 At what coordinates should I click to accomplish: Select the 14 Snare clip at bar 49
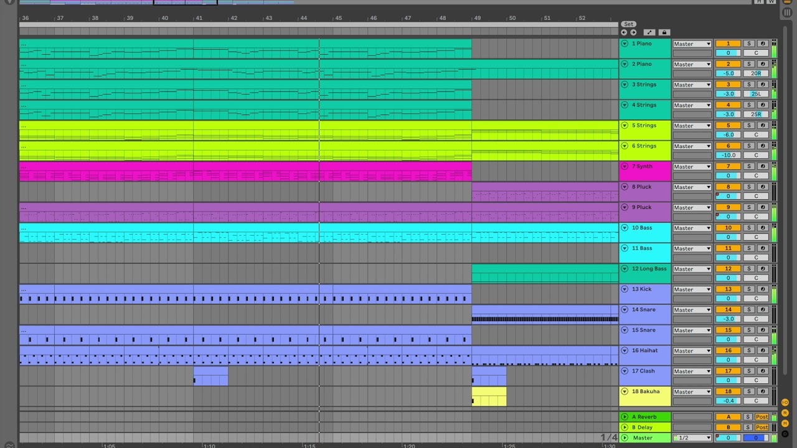[x=545, y=314]
